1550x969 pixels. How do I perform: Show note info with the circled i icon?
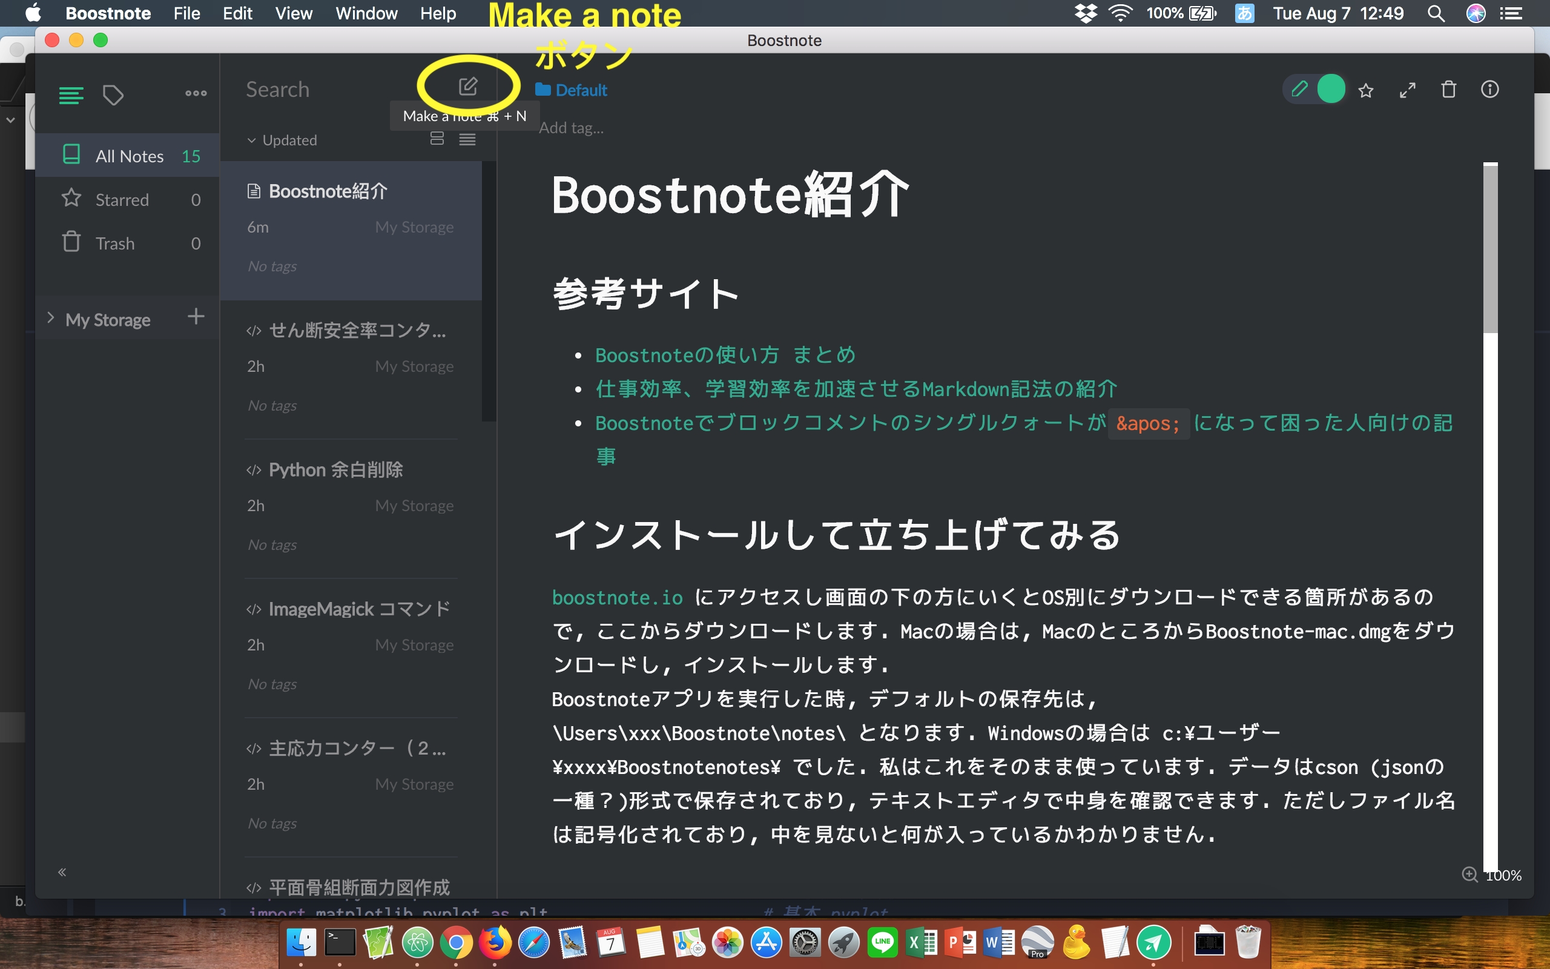(1490, 90)
